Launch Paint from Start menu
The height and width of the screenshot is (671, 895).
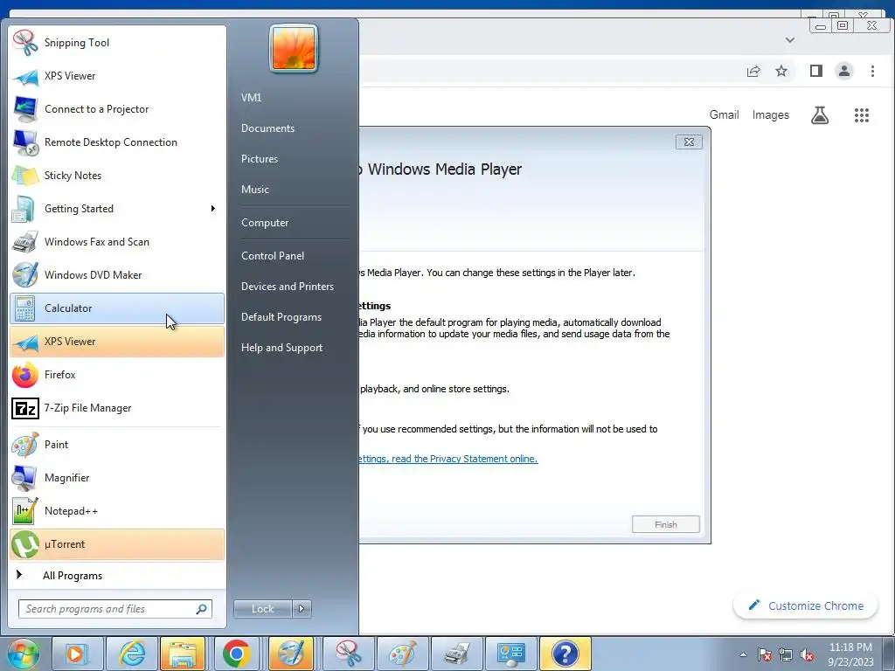click(x=117, y=445)
